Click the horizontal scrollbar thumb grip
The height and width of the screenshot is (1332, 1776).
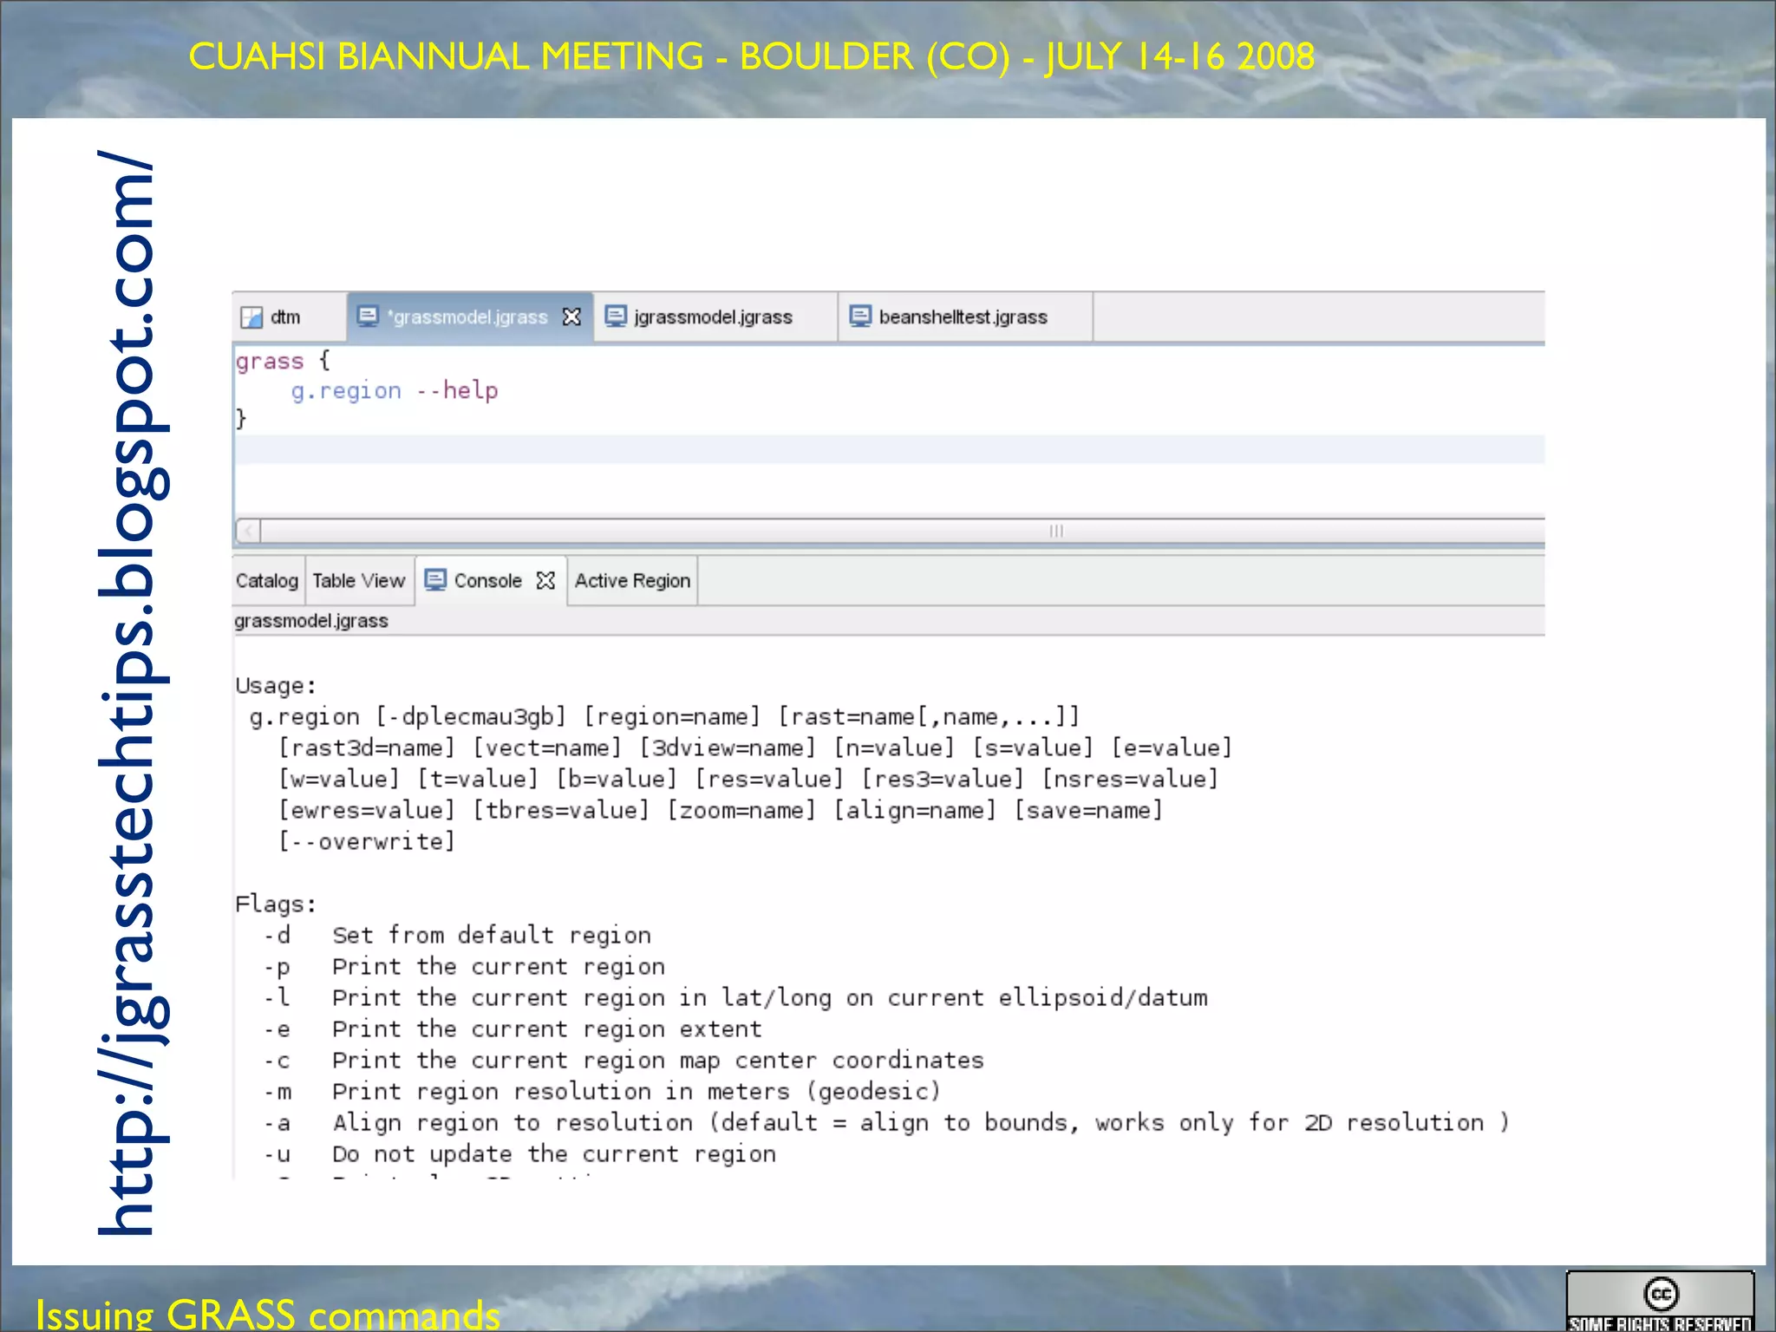tap(1055, 531)
